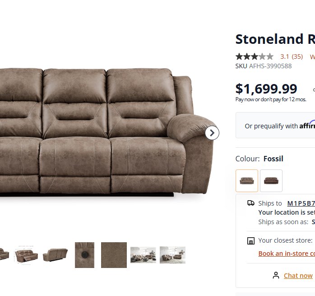Click the next image arrow on sofa

click(212, 133)
